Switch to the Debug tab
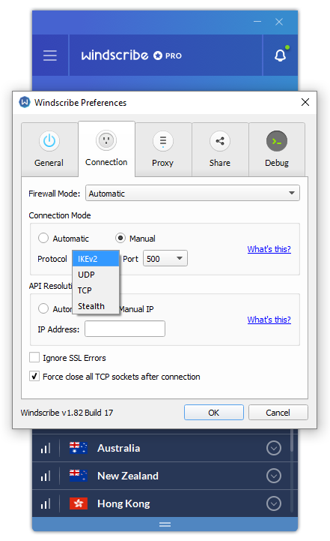Viewport: 330px width, 541px height. 277,149
